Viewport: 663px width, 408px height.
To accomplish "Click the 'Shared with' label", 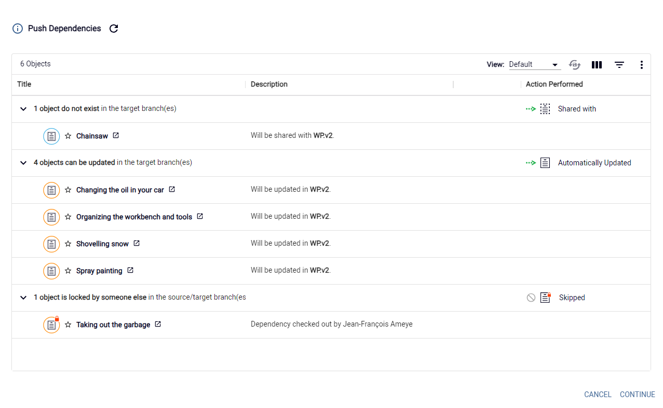I will [x=577, y=109].
